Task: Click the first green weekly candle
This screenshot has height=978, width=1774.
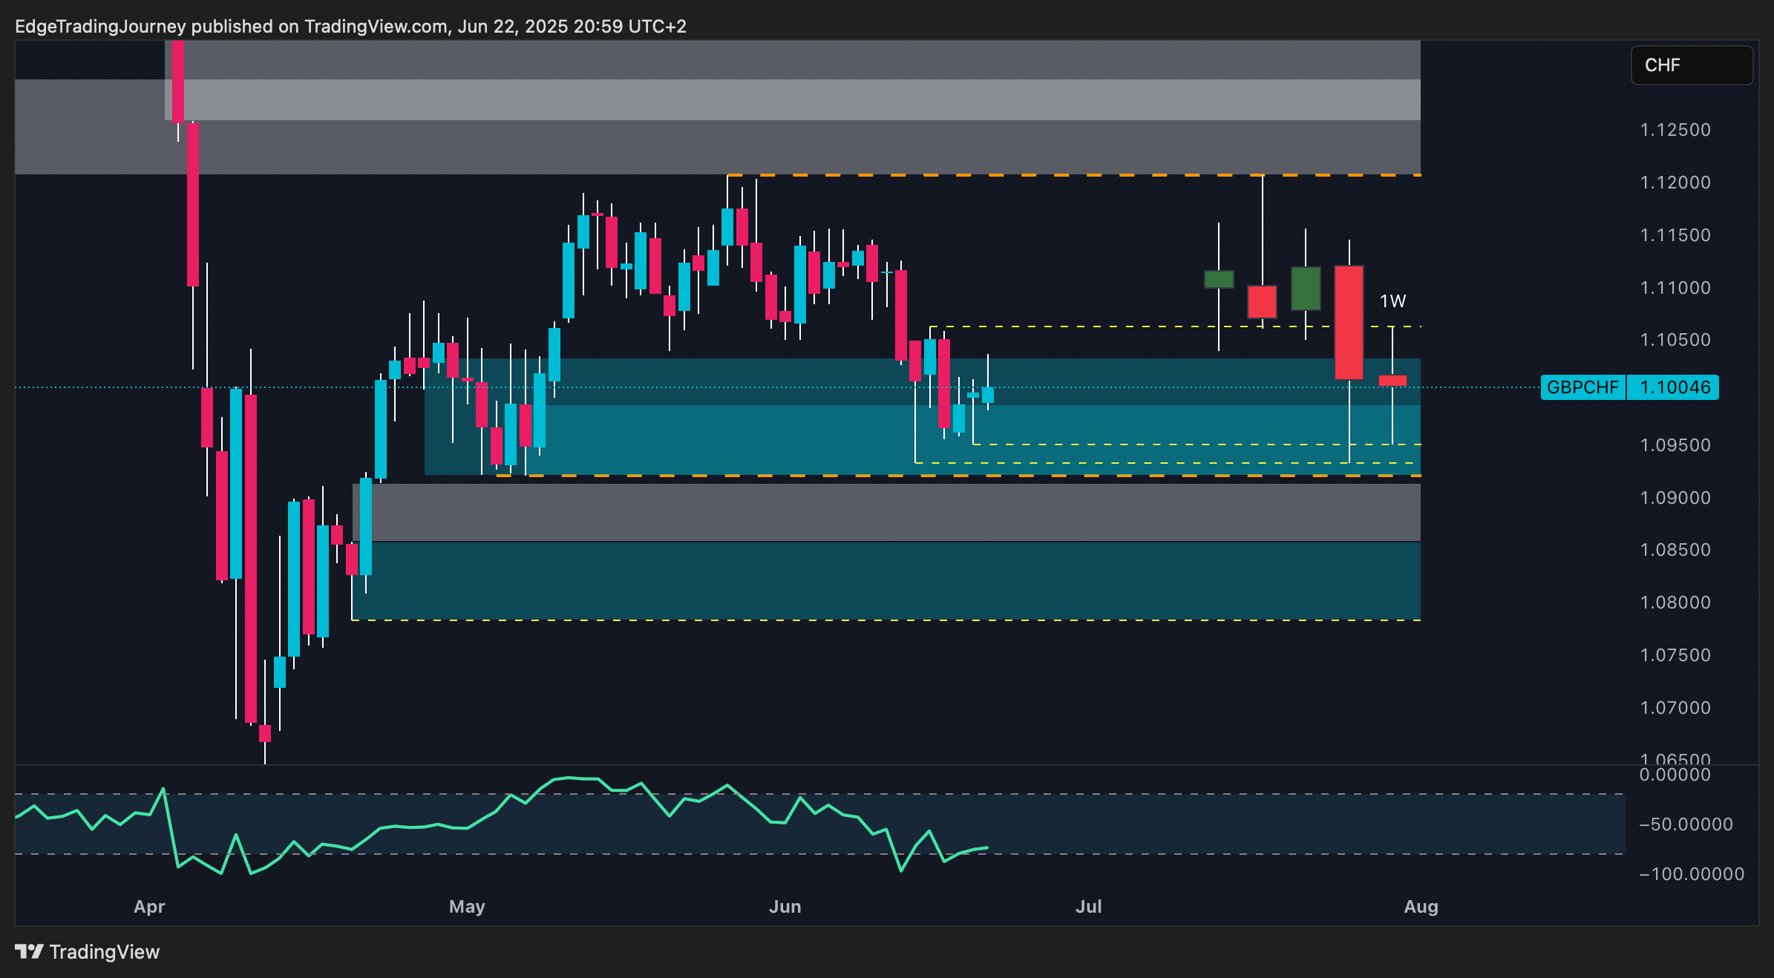Action: coord(1219,279)
